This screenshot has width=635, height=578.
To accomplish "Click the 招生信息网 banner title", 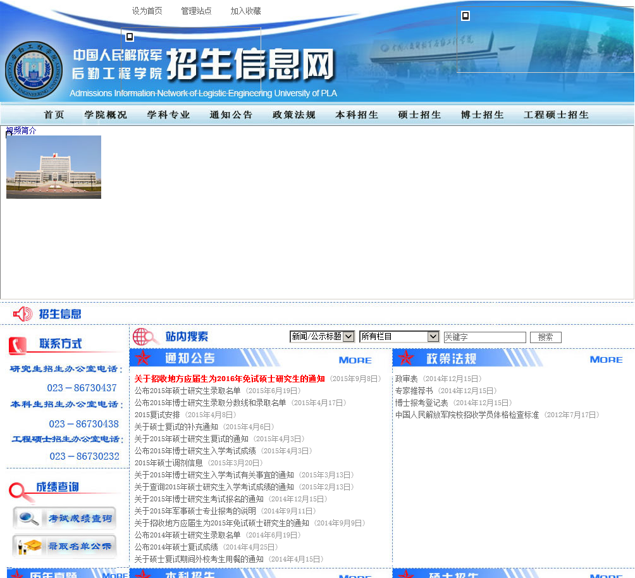I will [250, 65].
